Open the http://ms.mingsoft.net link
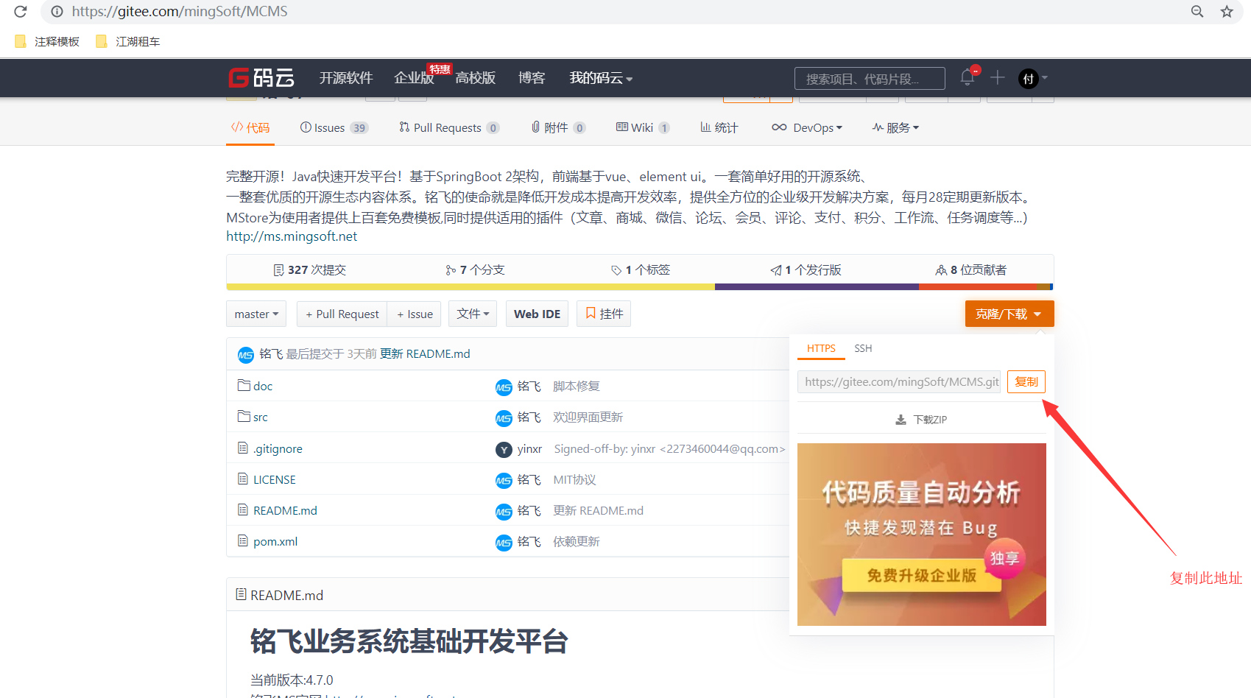Viewport: 1251px width, 698px height. pyautogui.click(x=292, y=236)
